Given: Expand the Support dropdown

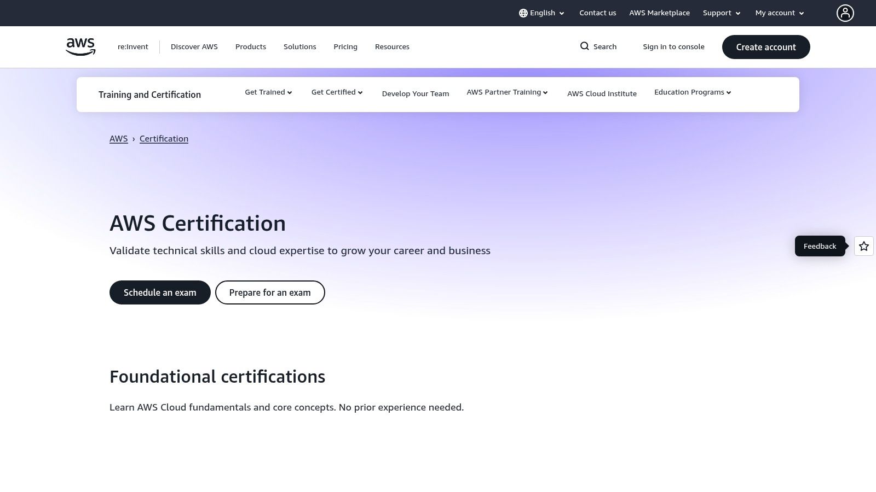Looking at the screenshot, I should [x=721, y=13].
